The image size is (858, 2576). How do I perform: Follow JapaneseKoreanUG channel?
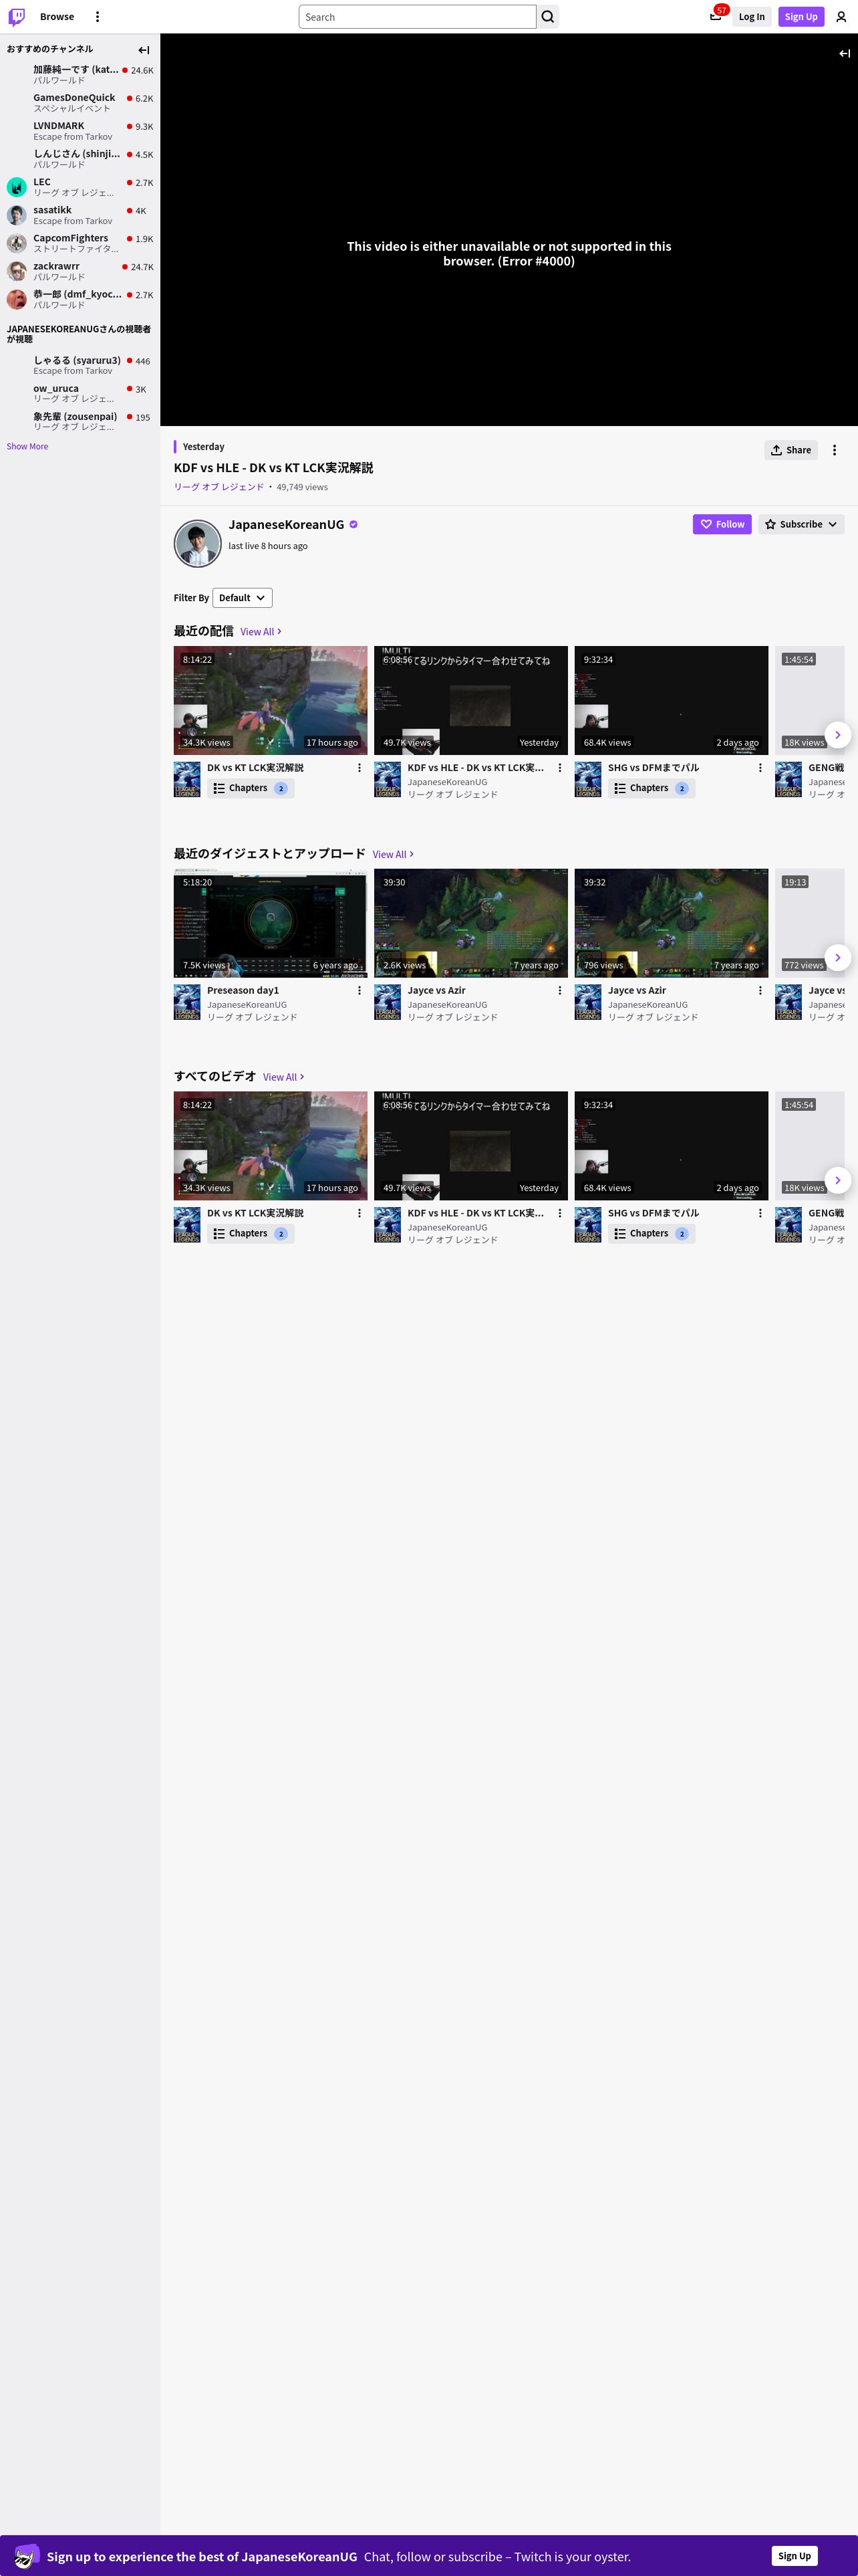point(722,524)
